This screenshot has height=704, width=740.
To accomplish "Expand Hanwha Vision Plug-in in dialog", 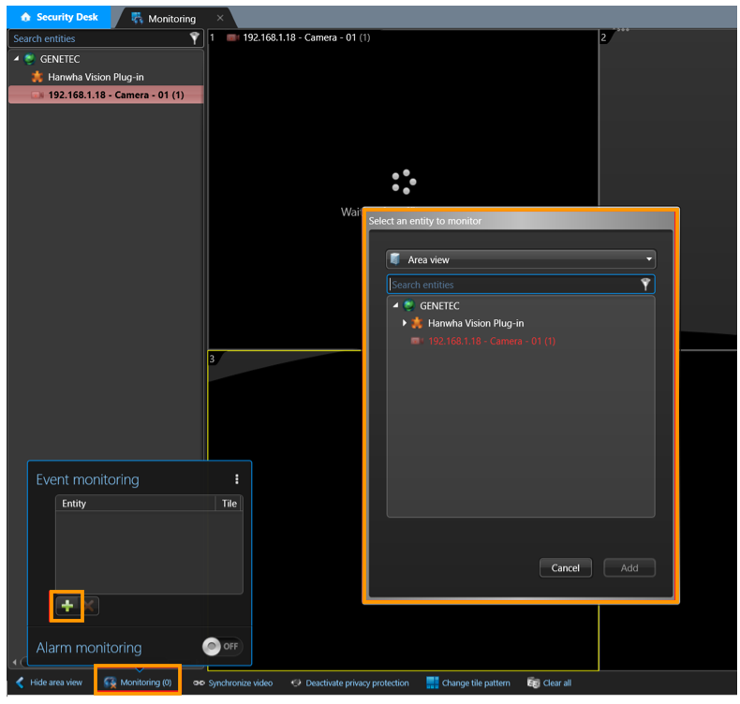I will tap(405, 323).
